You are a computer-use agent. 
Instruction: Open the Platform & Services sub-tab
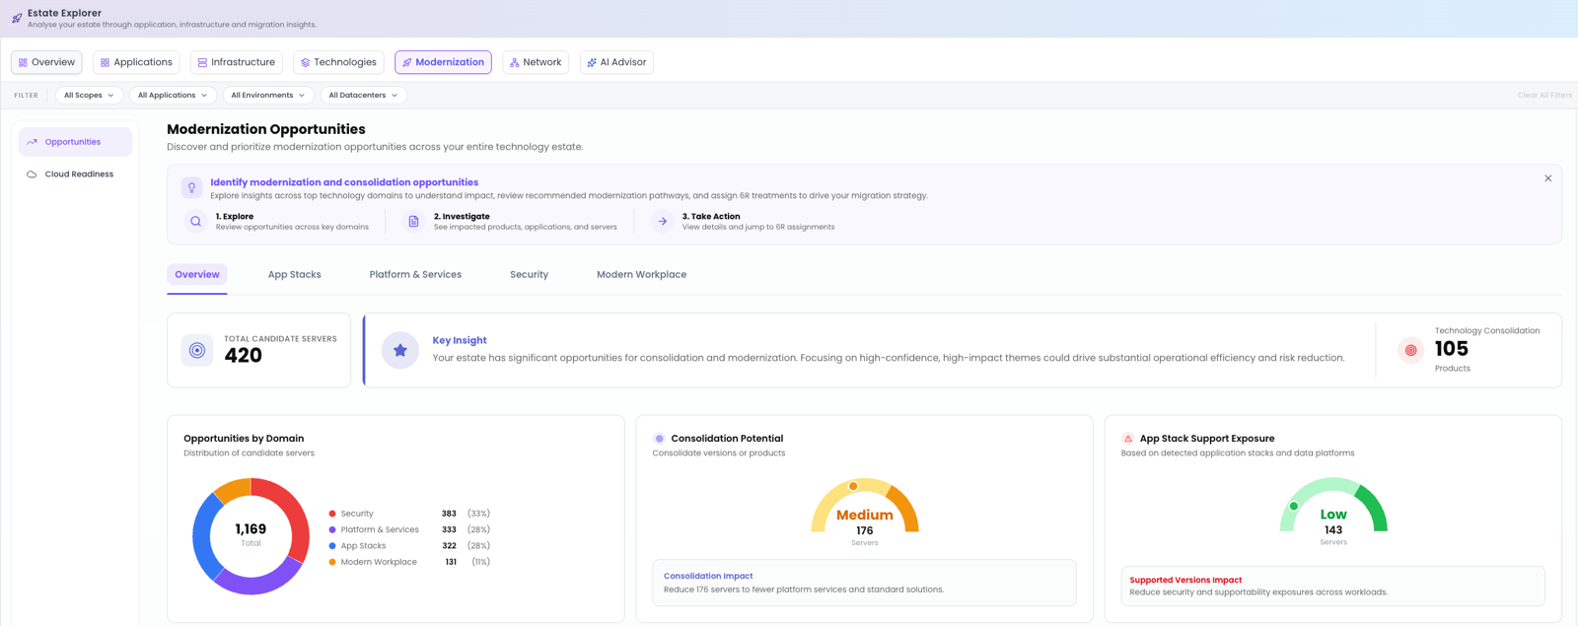coord(415,275)
